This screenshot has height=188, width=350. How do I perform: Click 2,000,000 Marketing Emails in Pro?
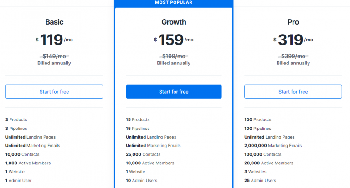[273, 146]
